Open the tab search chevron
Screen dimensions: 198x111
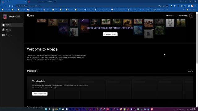tap(181, 2)
